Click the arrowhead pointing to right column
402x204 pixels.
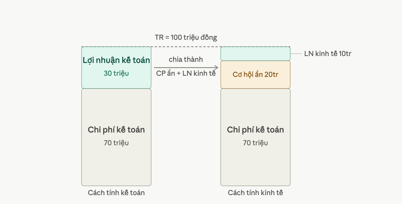click(216, 68)
